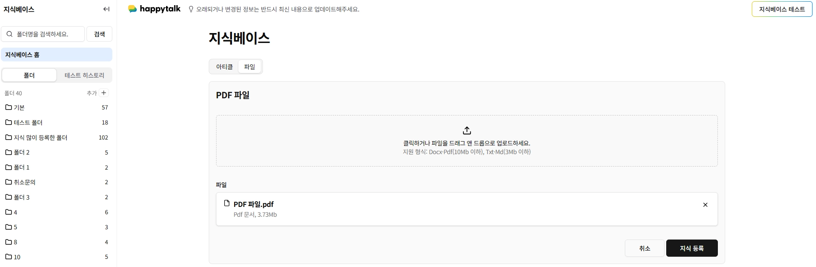
Task: Click the plus icon to add folder
Action: pyautogui.click(x=104, y=93)
